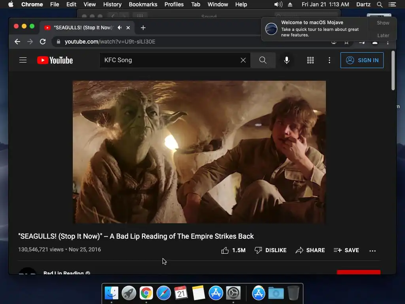Go back in Chrome
Image resolution: width=405 pixels, height=304 pixels.
pos(17,42)
